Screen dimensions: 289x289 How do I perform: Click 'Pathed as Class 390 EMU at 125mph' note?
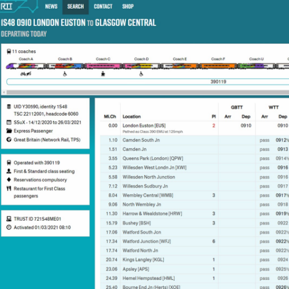click(x=153, y=132)
